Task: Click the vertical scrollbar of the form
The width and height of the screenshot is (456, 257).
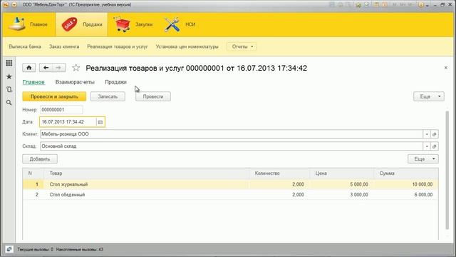Action: click(x=447, y=171)
